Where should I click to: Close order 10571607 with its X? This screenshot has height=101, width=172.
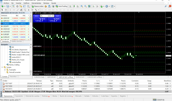coord(170,84)
